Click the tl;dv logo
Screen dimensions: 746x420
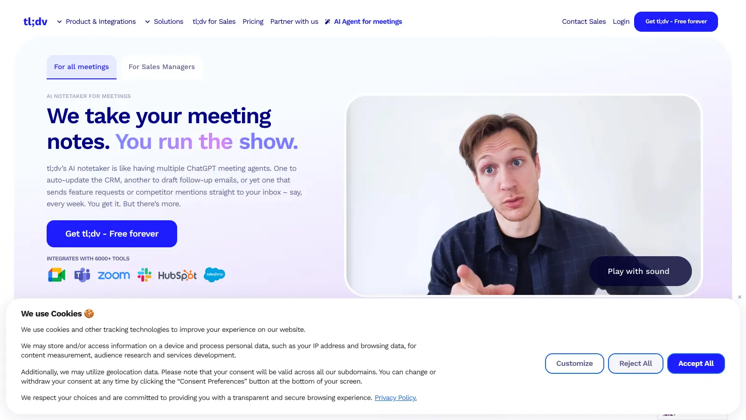tap(35, 21)
